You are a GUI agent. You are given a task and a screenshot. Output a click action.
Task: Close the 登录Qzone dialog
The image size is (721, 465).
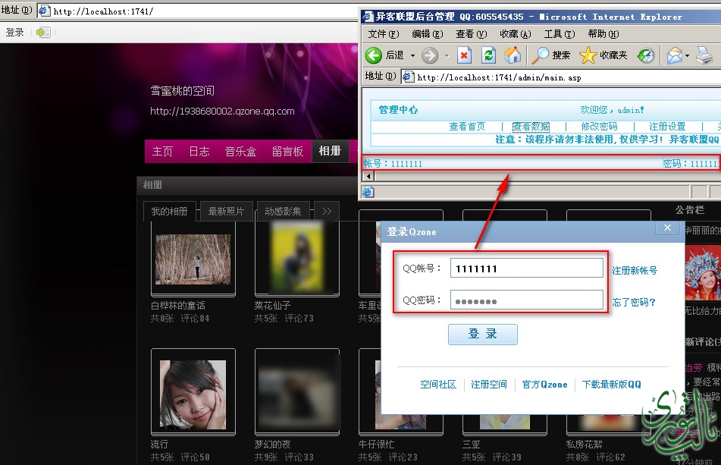coord(668,228)
